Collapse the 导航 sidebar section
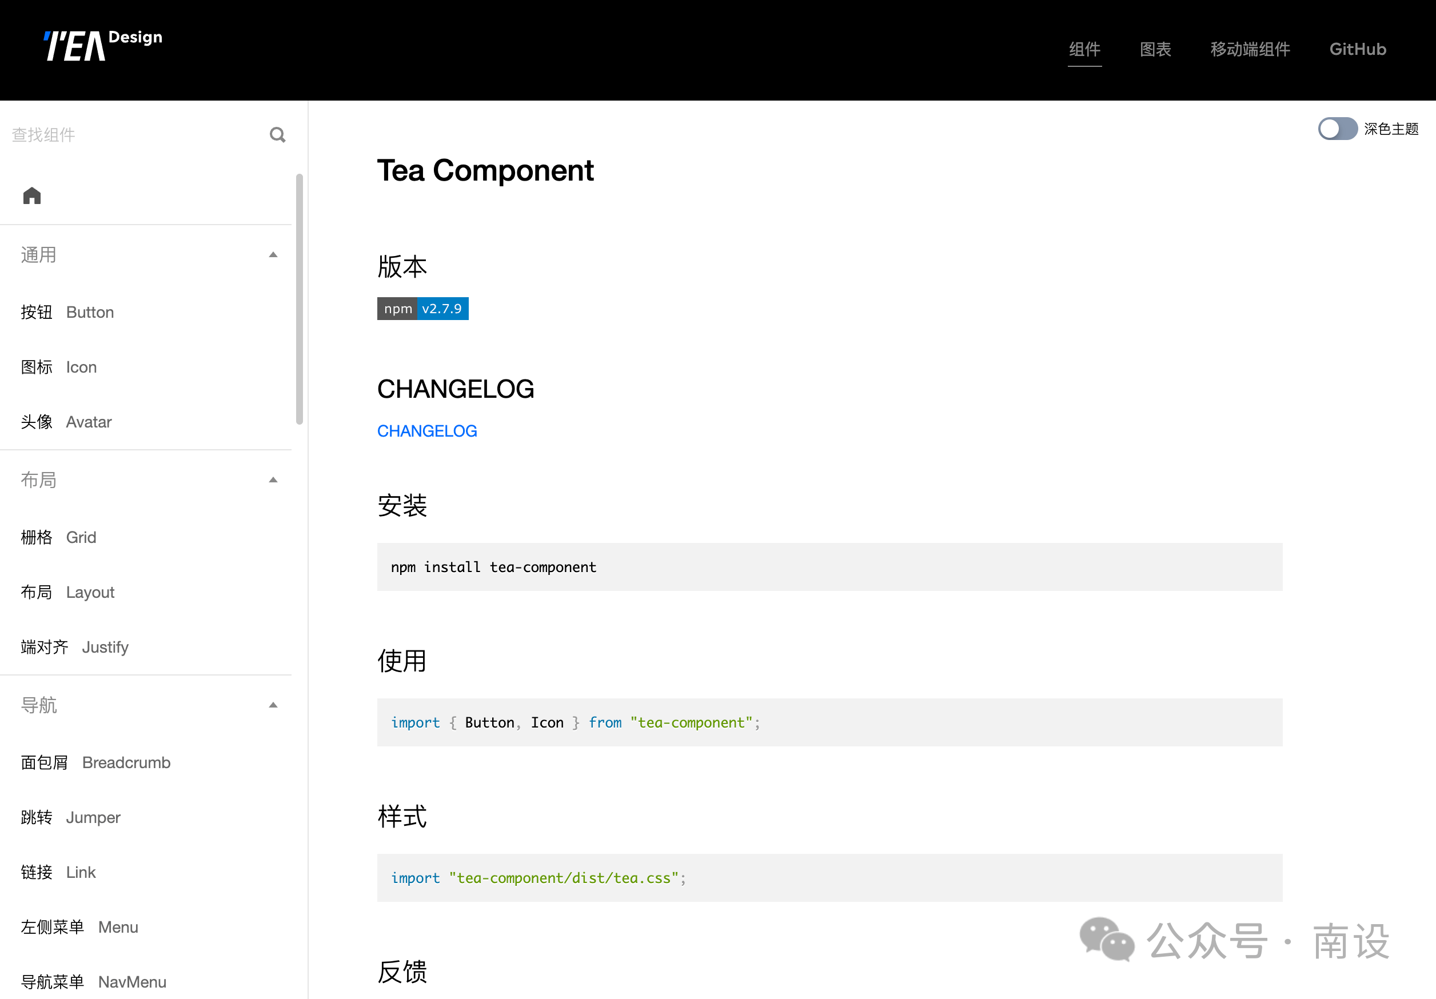 click(x=273, y=705)
